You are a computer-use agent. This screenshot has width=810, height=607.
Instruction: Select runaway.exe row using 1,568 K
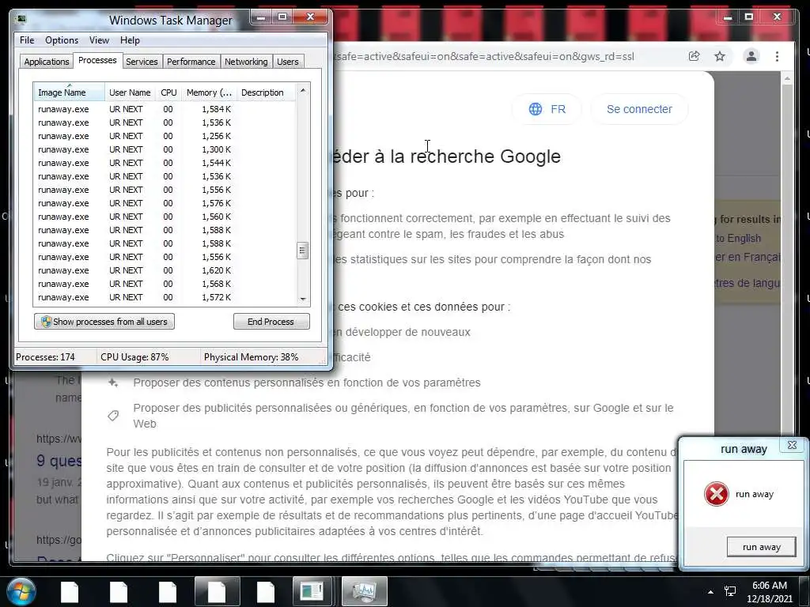pos(165,284)
